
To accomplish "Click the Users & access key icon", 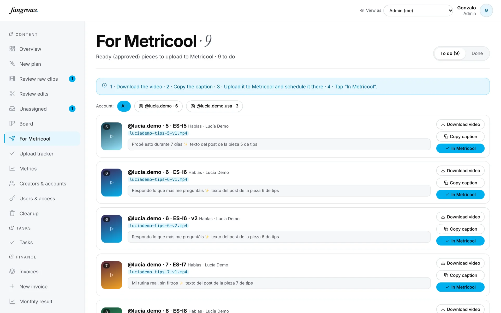I will pyautogui.click(x=12, y=198).
